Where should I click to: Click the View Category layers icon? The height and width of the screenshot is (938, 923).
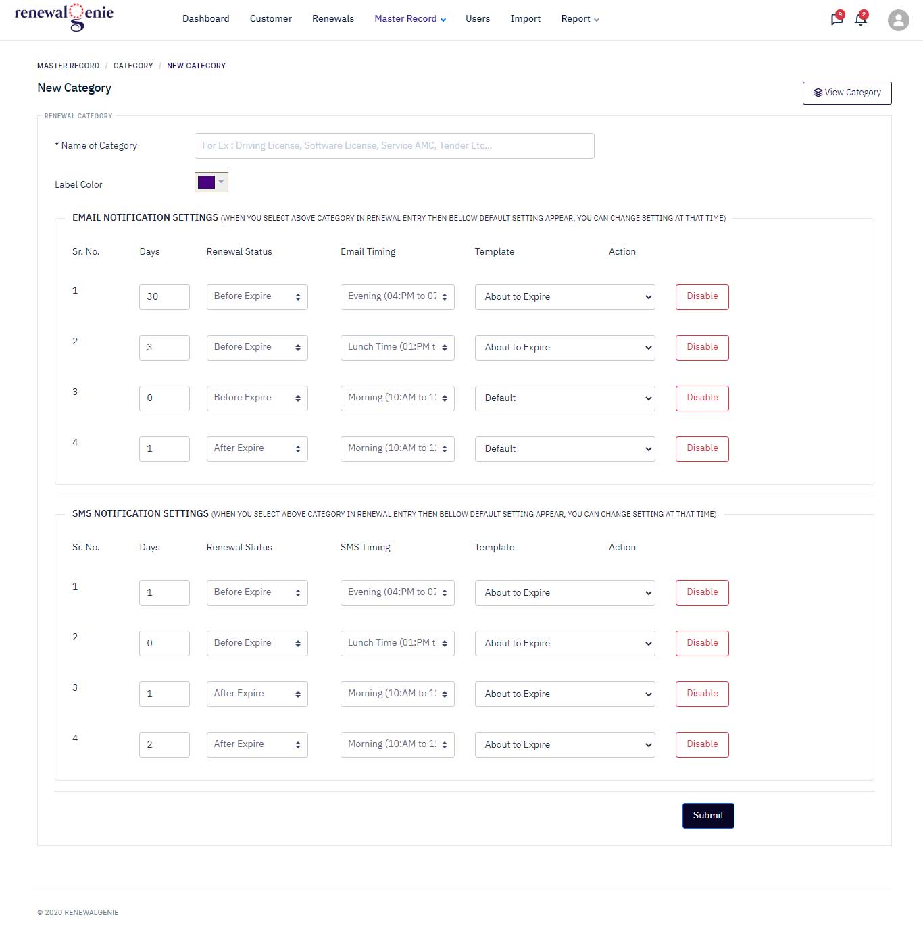(x=818, y=93)
